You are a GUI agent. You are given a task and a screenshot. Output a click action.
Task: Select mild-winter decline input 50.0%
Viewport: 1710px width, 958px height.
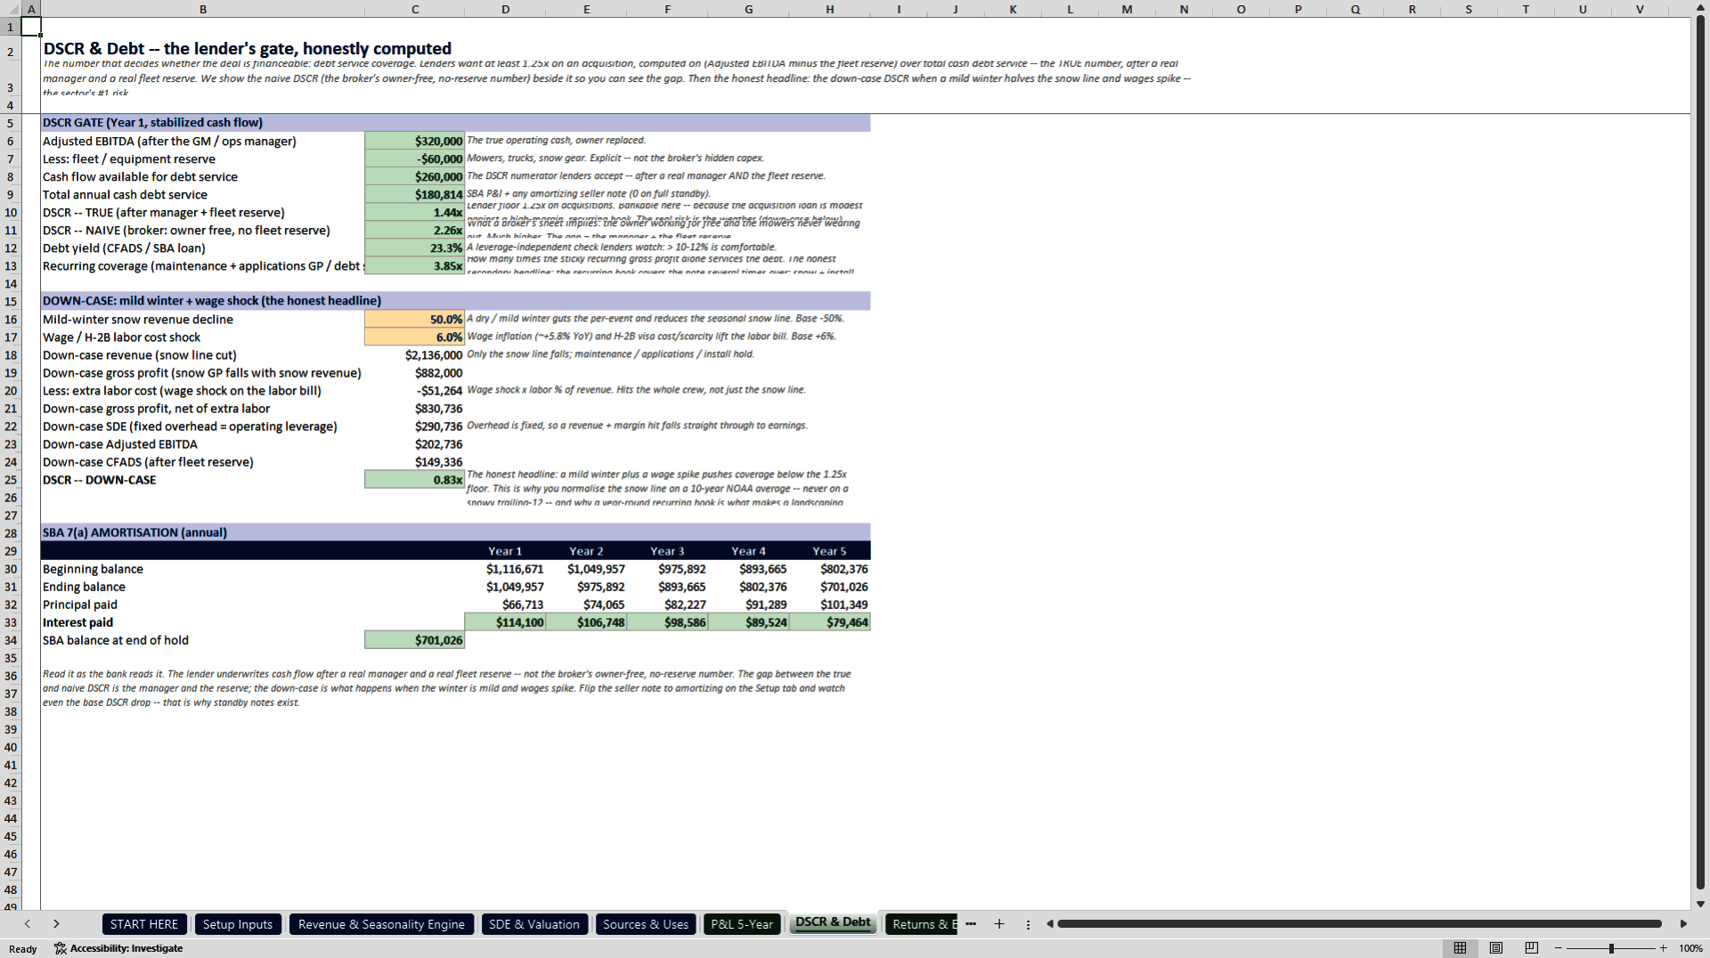click(414, 319)
